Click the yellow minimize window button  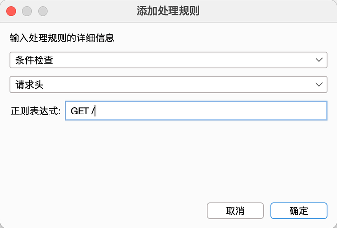(27, 11)
